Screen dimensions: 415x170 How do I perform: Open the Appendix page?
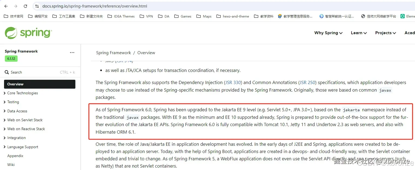[15, 156]
